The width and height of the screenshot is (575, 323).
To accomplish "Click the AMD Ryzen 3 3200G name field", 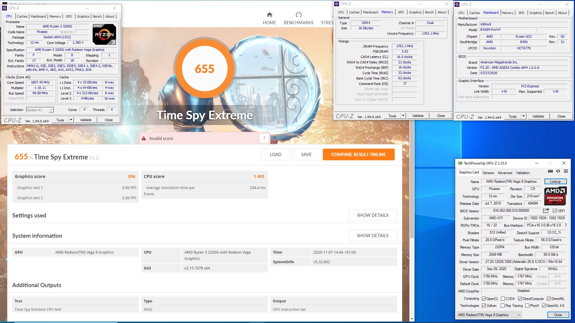I will click(57, 26).
